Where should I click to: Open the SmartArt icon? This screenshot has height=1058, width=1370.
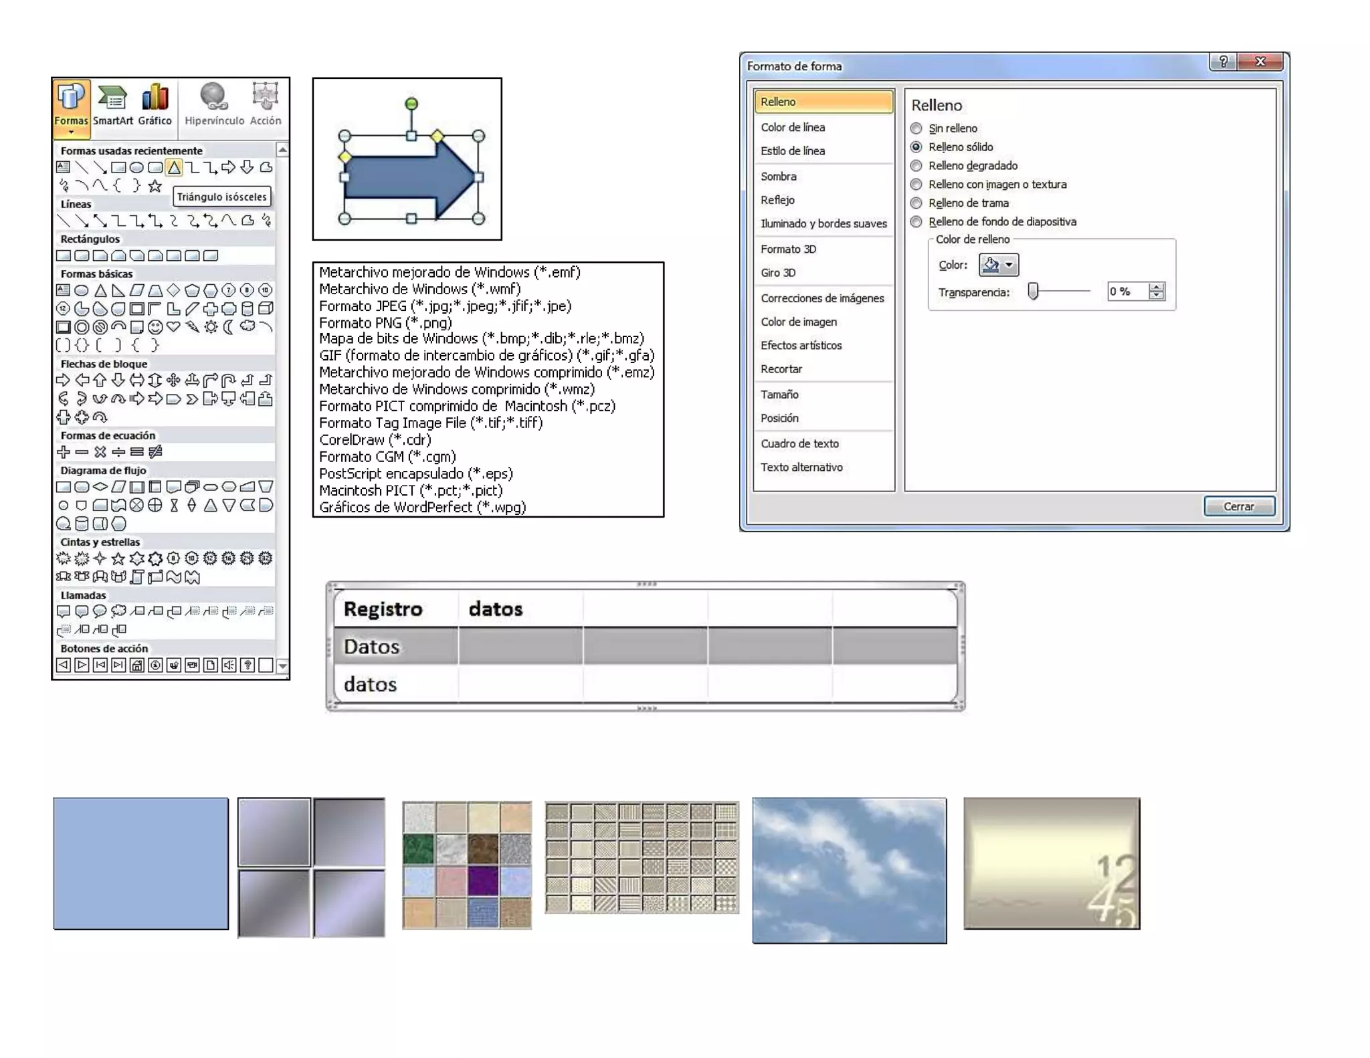pyautogui.click(x=112, y=98)
